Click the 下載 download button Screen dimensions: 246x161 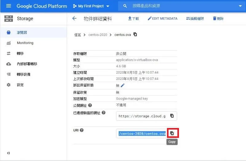click(133, 19)
